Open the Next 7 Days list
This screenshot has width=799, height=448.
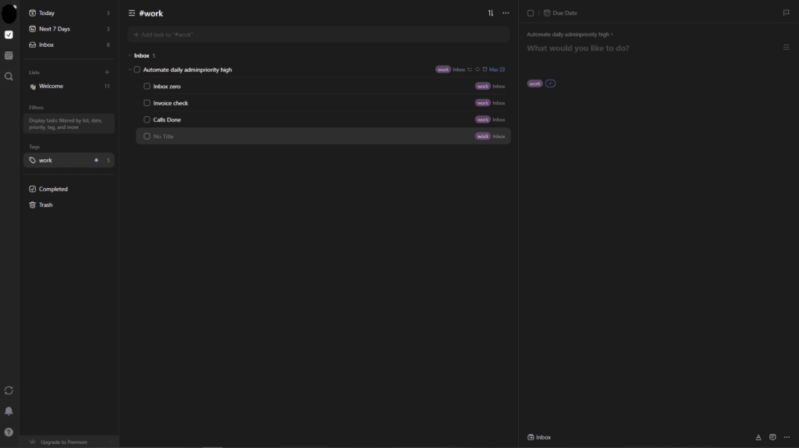tap(69, 29)
